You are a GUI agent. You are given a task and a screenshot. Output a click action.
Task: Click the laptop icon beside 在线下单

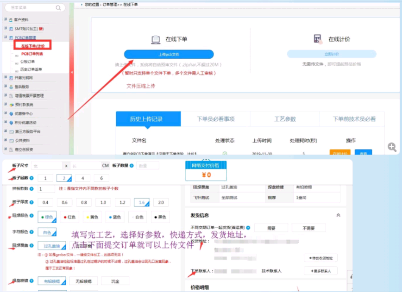pyautogui.click(x=156, y=39)
